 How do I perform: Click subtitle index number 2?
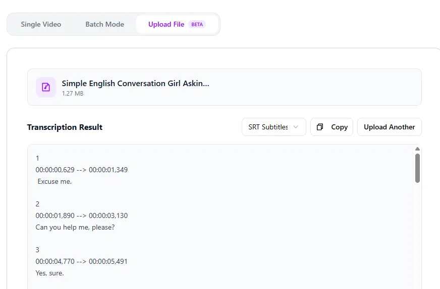click(38, 204)
